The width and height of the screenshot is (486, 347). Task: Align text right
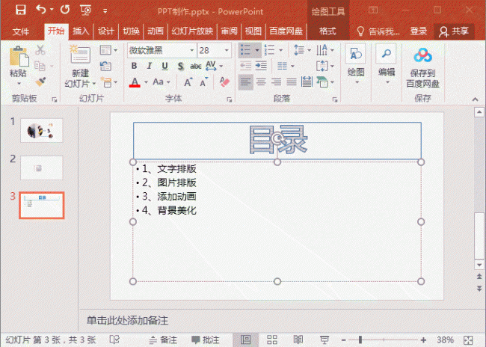(x=276, y=82)
